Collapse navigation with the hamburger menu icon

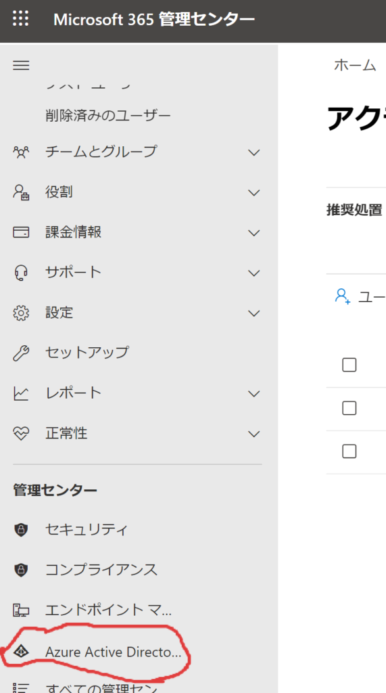(21, 66)
